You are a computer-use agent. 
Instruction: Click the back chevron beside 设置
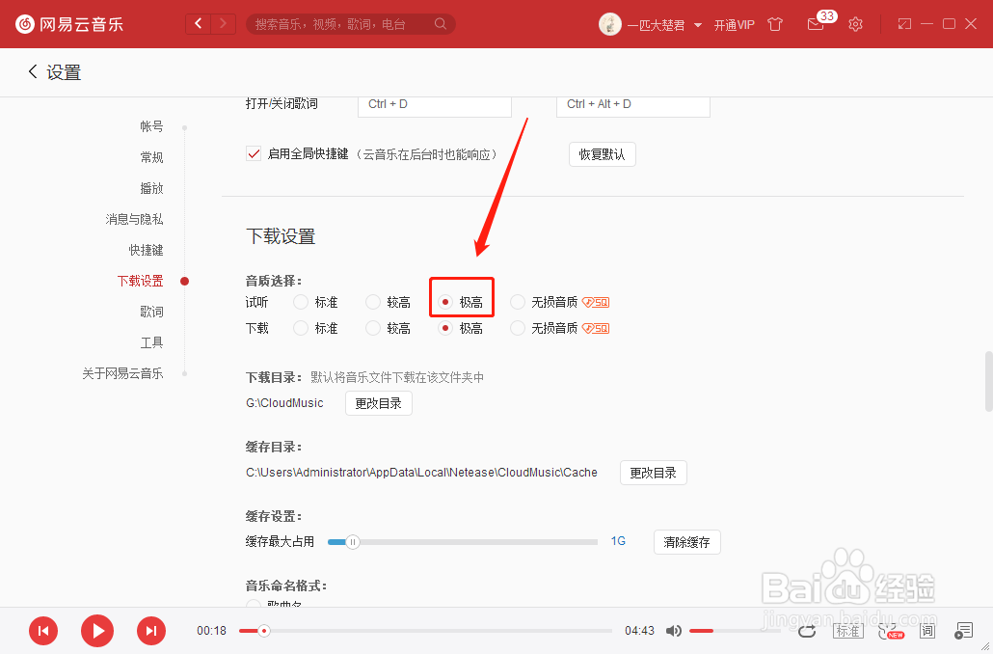click(33, 71)
